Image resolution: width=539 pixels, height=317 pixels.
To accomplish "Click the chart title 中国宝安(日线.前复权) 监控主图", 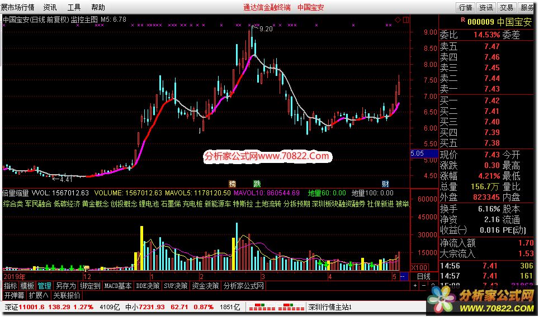I will click(50, 20).
